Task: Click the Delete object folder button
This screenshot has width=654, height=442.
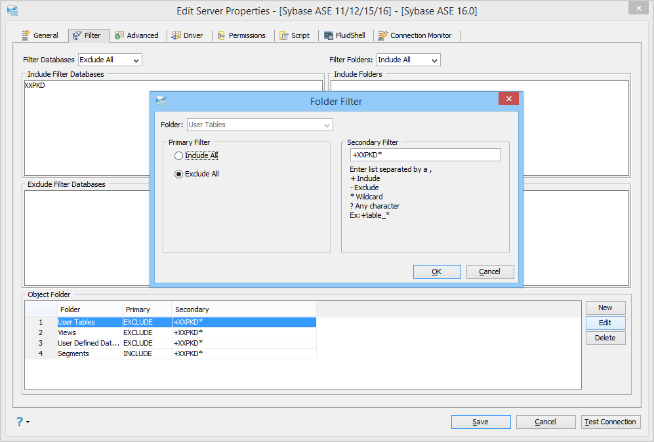Action: click(605, 338)
